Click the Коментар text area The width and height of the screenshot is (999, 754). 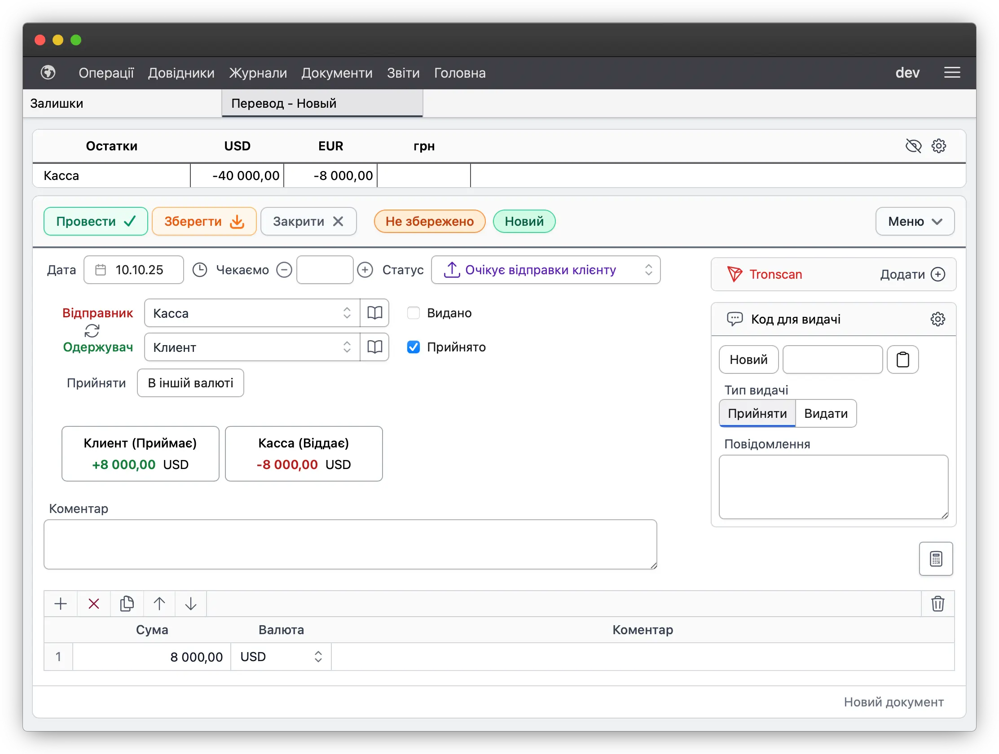coord(350,544)
